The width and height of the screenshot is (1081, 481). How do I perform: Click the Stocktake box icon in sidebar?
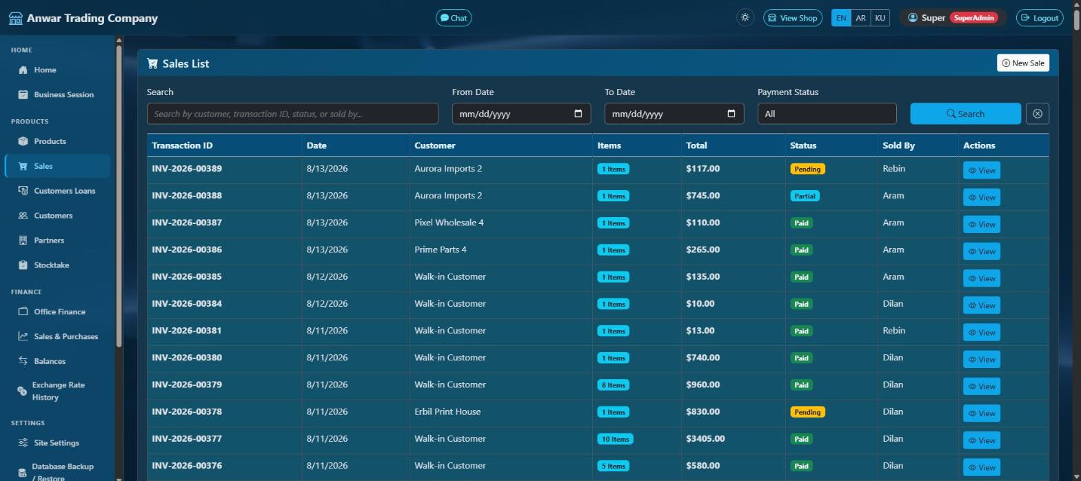click(x=23, y=265)
